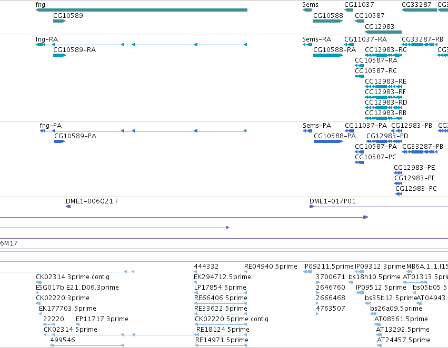Select the DME1-006O21.F clone label
Screen dimensions: 448x348
[92, 201]
